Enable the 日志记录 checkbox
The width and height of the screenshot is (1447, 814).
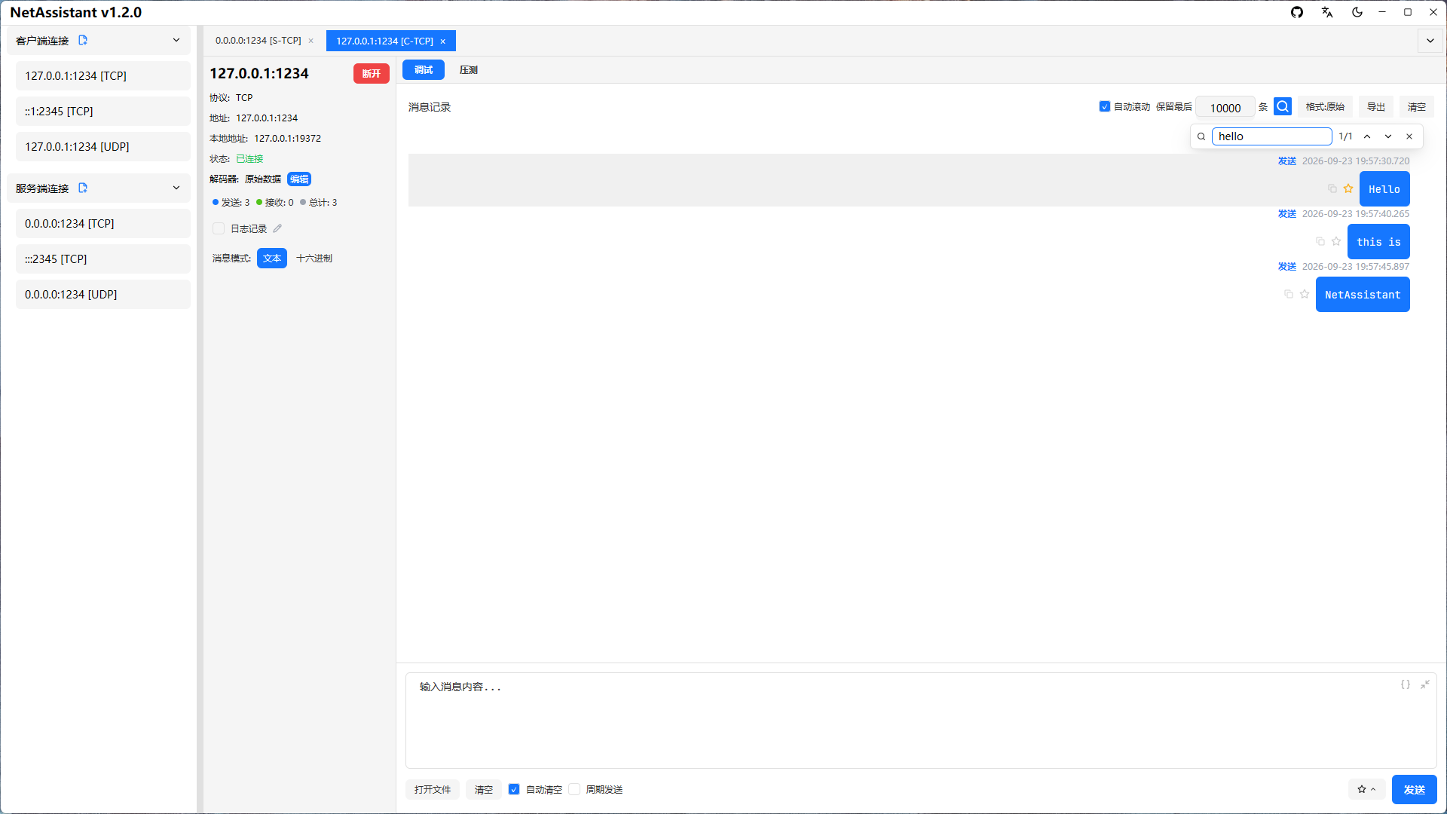(219, 228)
